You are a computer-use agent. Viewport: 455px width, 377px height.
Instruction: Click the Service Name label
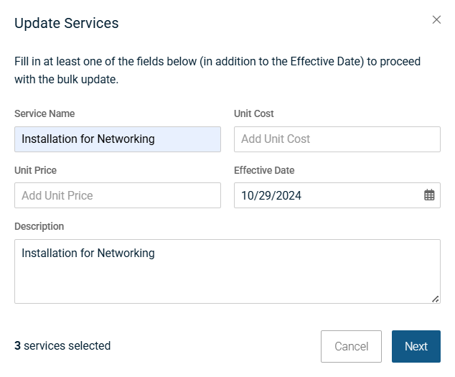coord(44,113)
